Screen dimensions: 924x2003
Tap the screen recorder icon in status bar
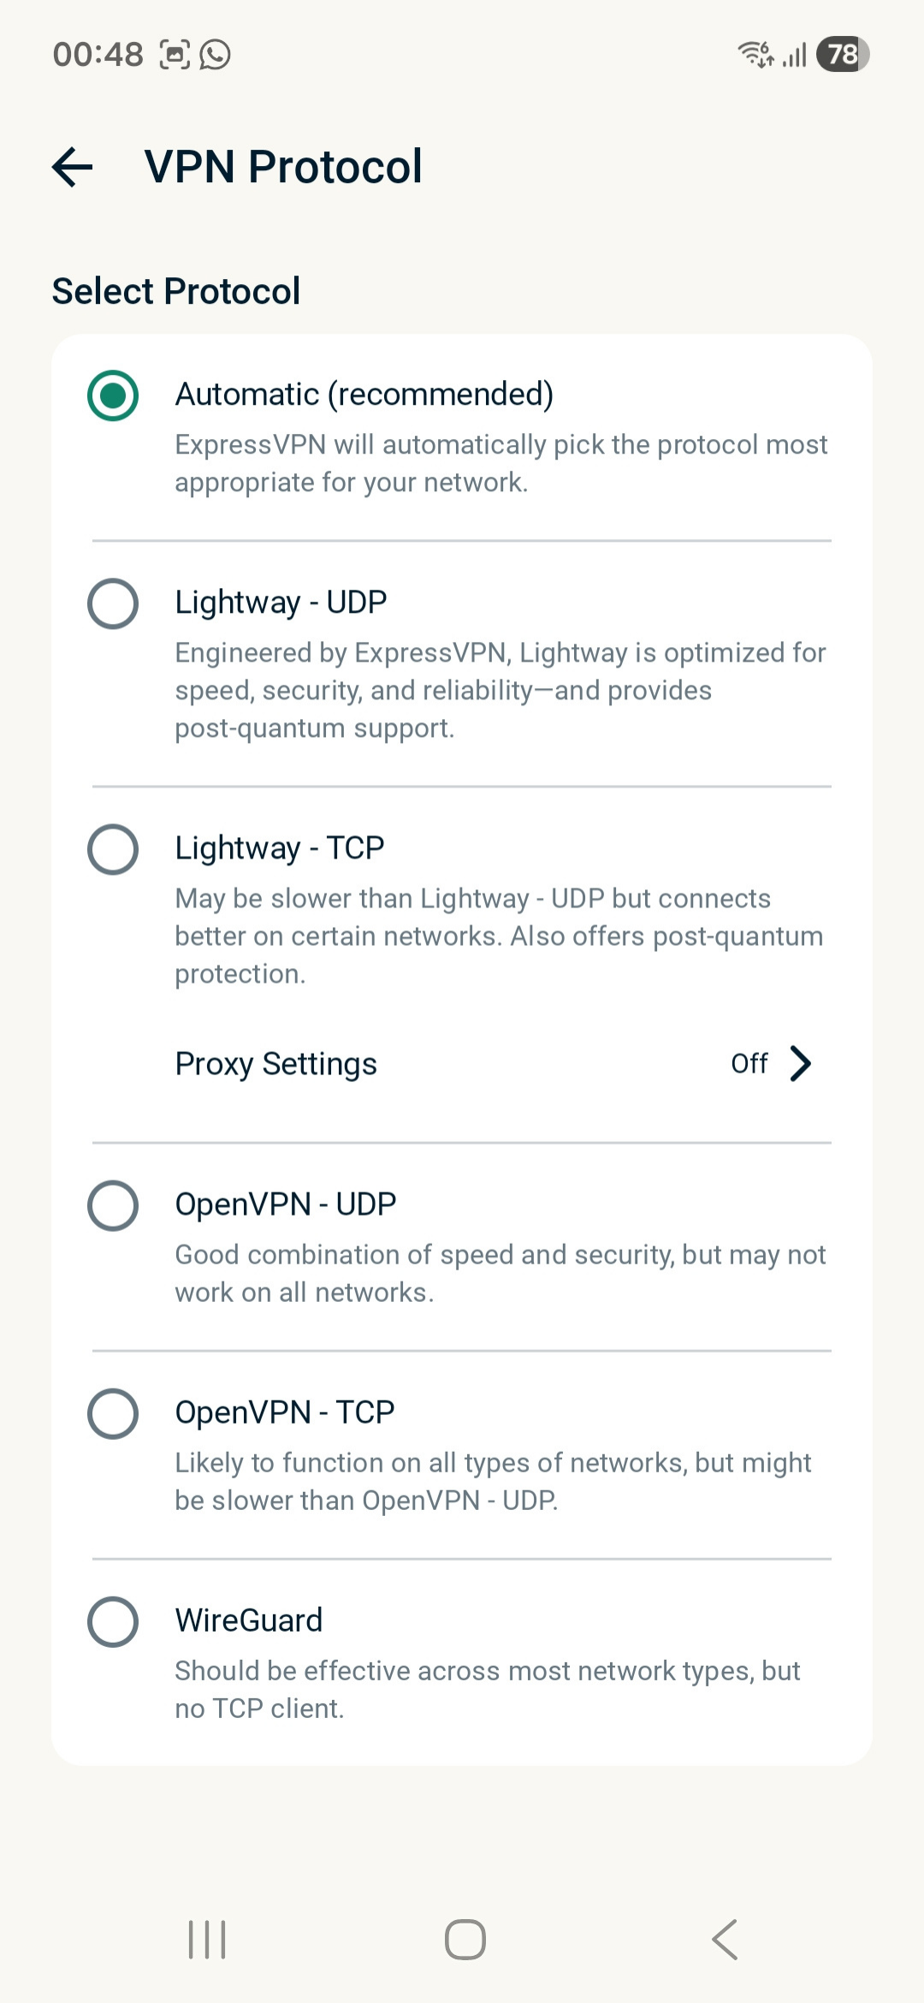tap(175, 55)
